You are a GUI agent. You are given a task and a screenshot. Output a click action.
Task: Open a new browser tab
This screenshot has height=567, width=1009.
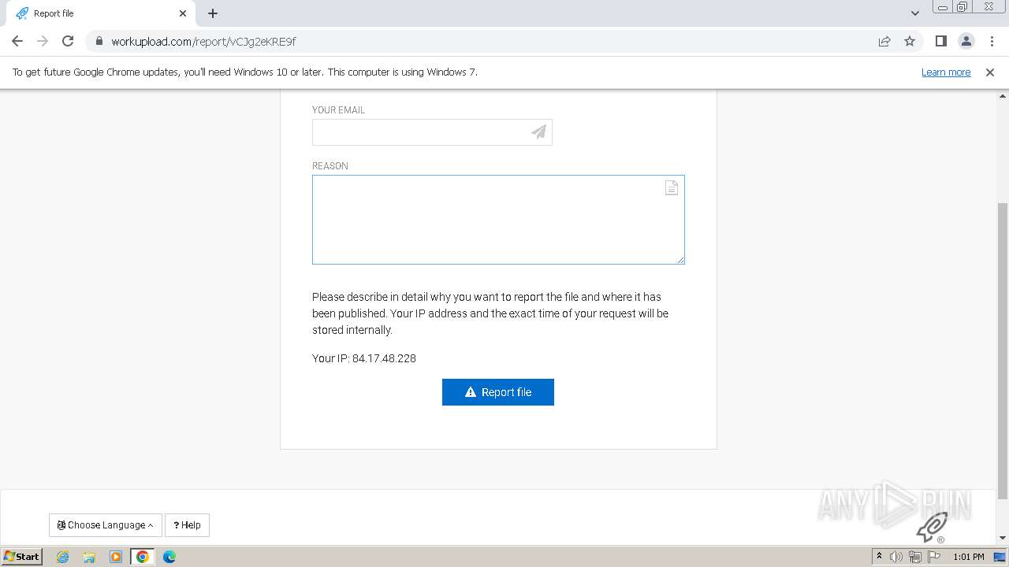click(x=213, y=13)
